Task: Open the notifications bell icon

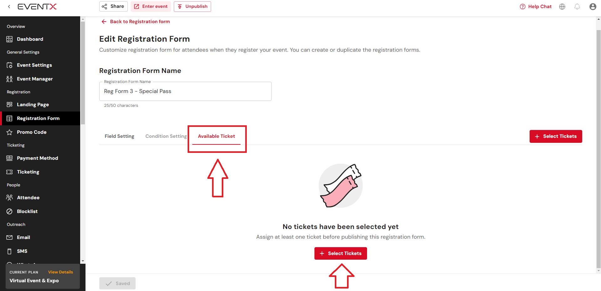Action: [x=577, y=7]
